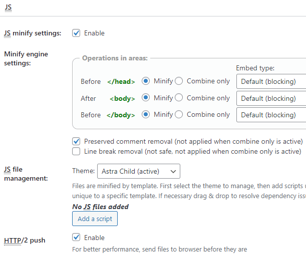Screen dimensions: 306x257
Task: Open embed type dropdown for Before </body>
Action: (x=271, y=115)
